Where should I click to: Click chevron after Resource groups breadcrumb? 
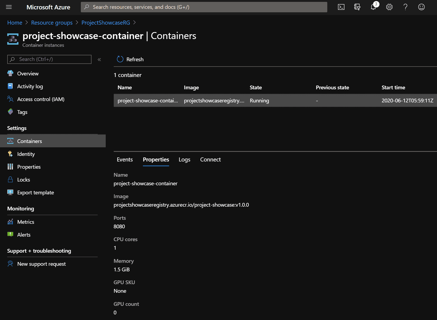[x=77, y=22]
